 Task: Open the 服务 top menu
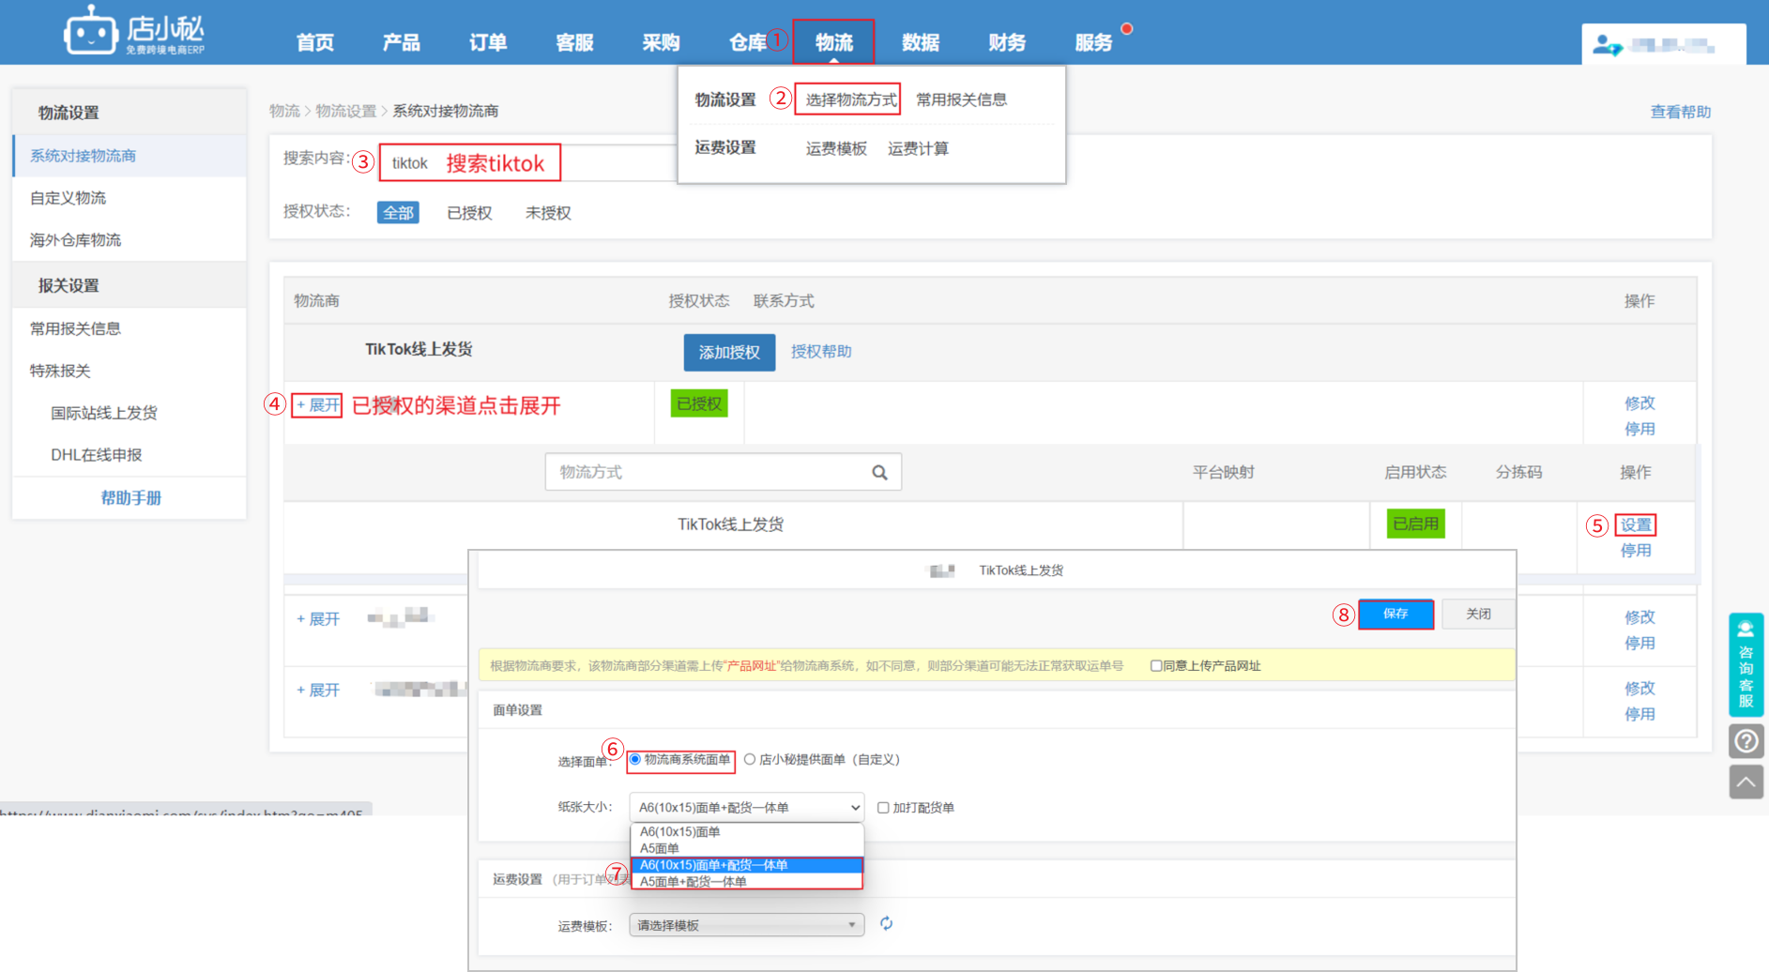(1093, 43)
